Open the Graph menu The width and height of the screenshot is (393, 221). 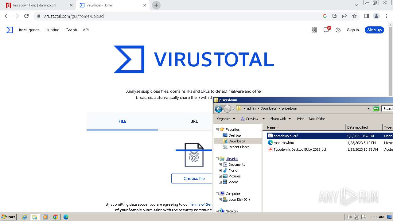71,30
